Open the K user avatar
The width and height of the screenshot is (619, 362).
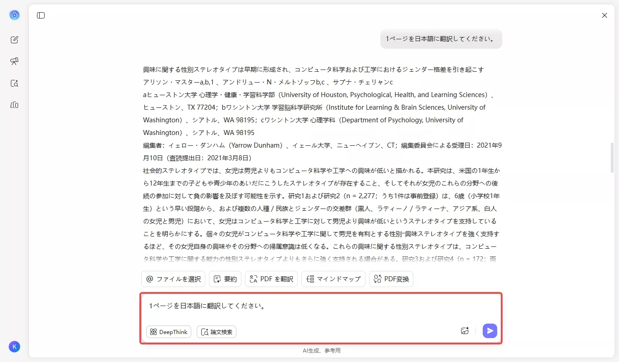tap(14, 347)
